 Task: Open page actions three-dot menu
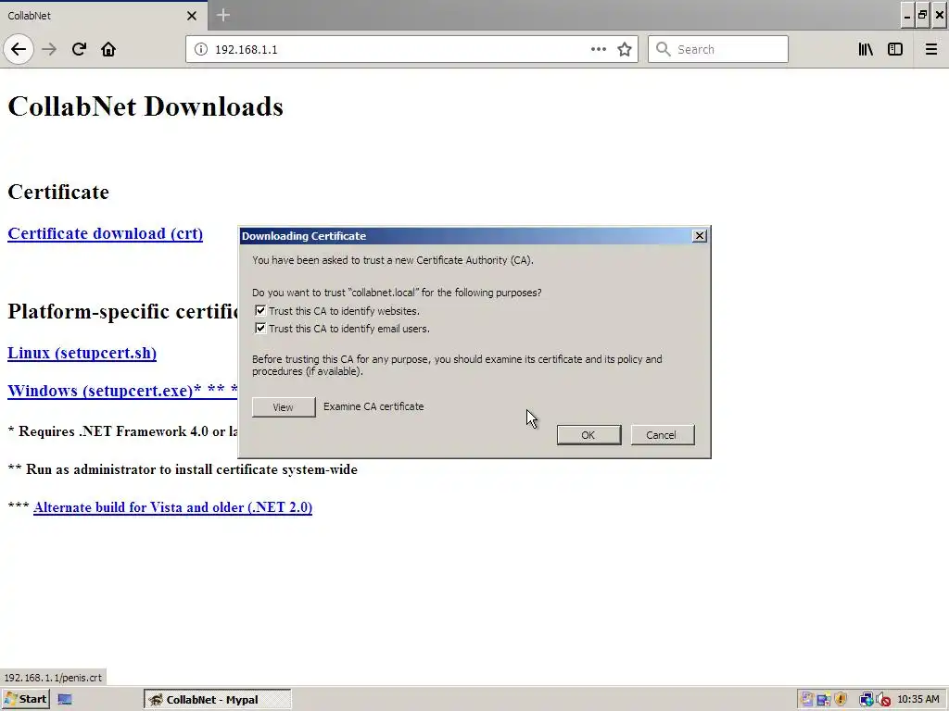tap(598, 49)
